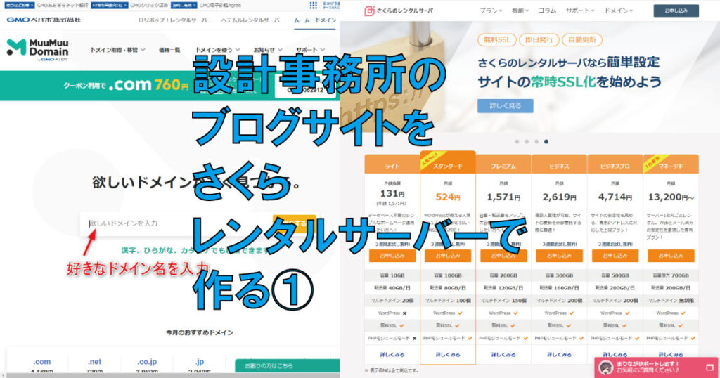Expand 機能 dropdown on Sakura site

520,11
